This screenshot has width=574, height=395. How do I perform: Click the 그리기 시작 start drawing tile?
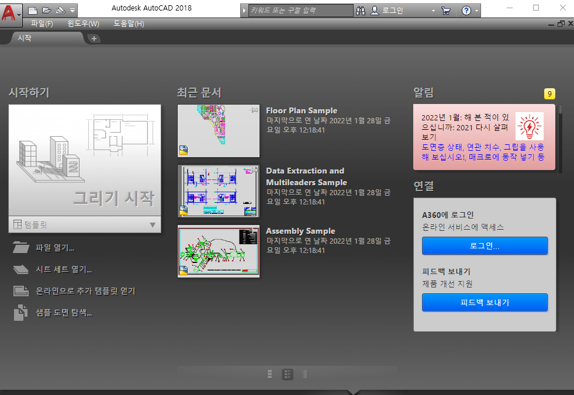click(x=85, y=160)
